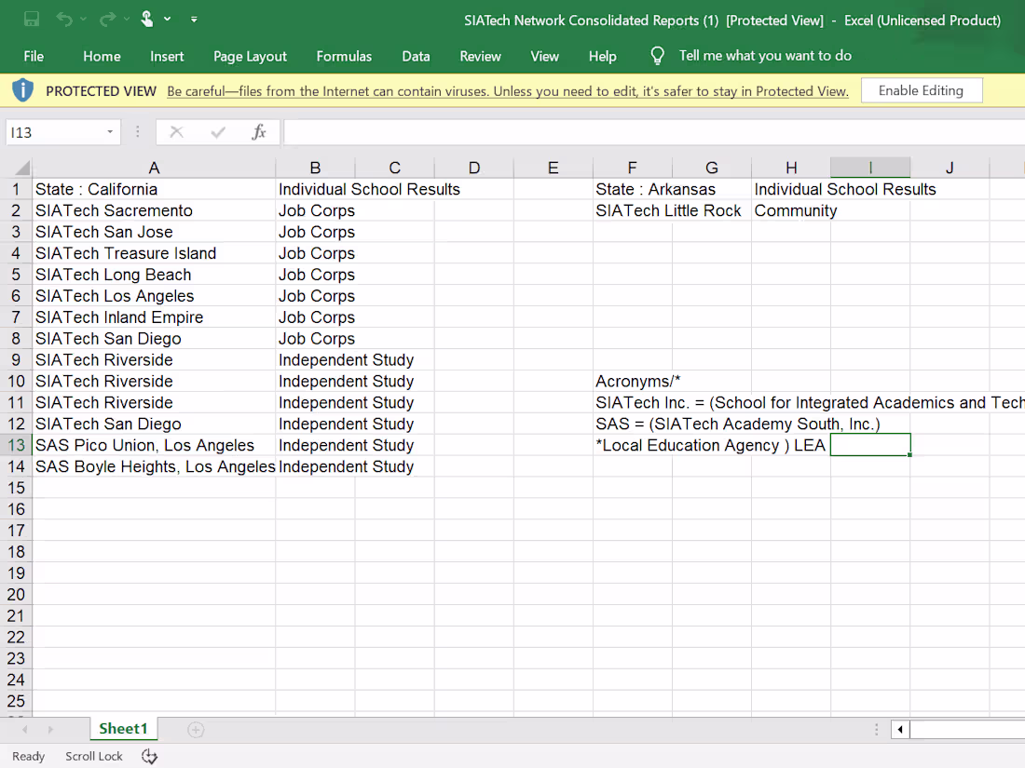This screenshot has width=1025, height=768.
Task: Click the Save icon in Quick Access Toolbar
Action: point(32,19)
